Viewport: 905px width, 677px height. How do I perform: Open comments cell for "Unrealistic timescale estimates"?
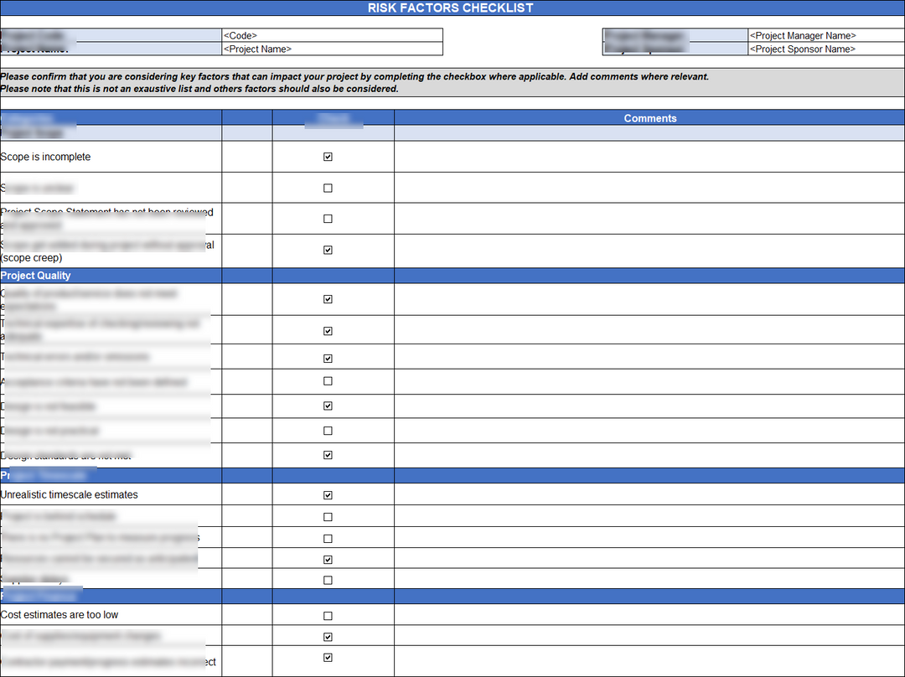tap(649, 495)
